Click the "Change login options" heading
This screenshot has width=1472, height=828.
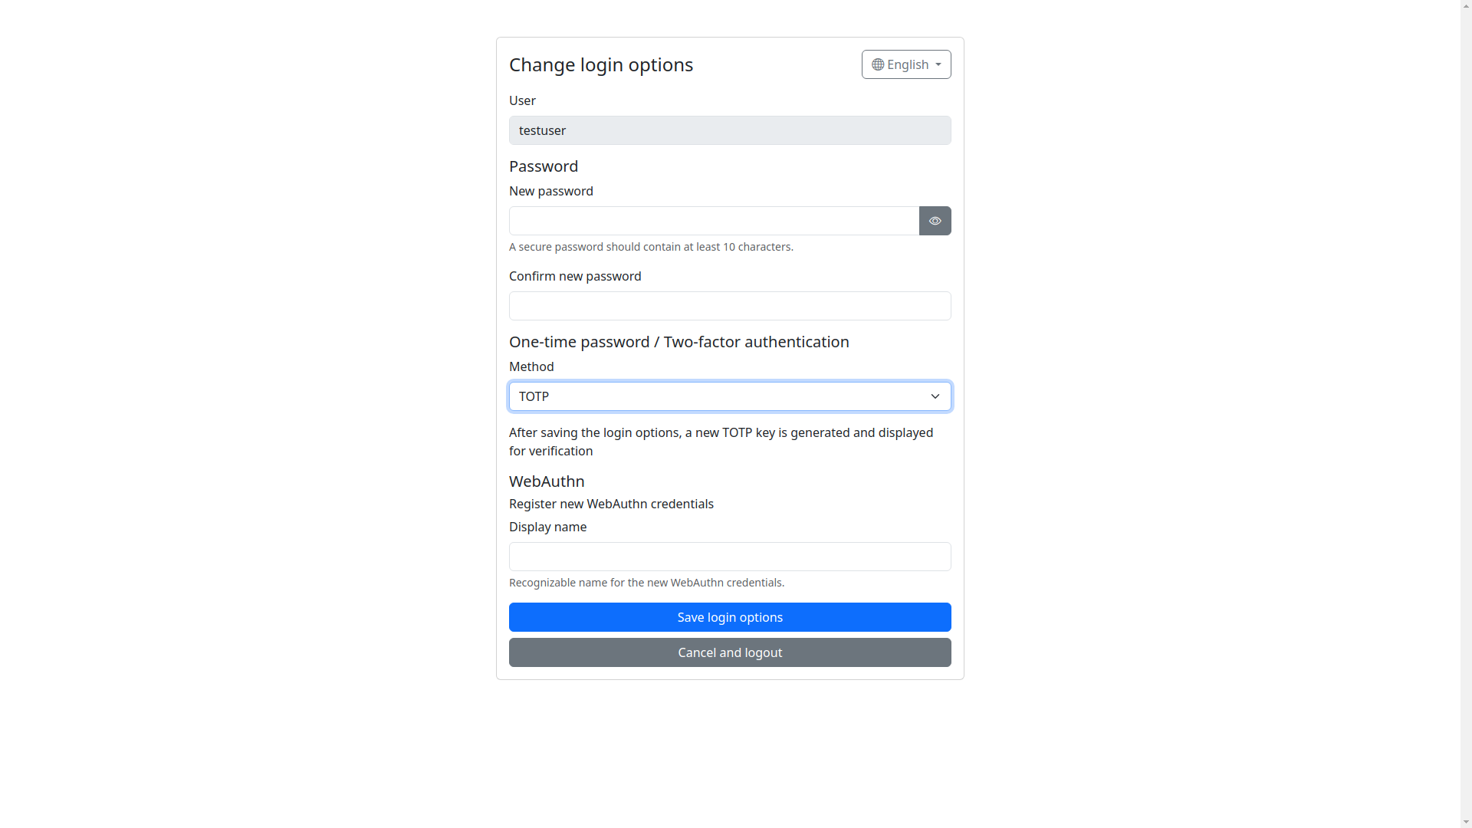(x=600, y=64)
